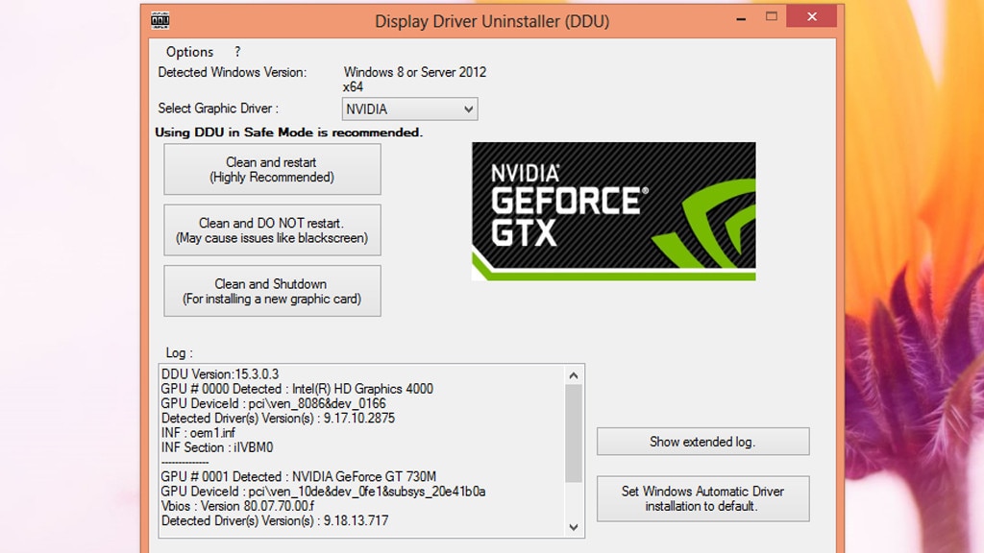
Task: Close the Display Driver Uninstaller window
Action: tap(811, 17)
